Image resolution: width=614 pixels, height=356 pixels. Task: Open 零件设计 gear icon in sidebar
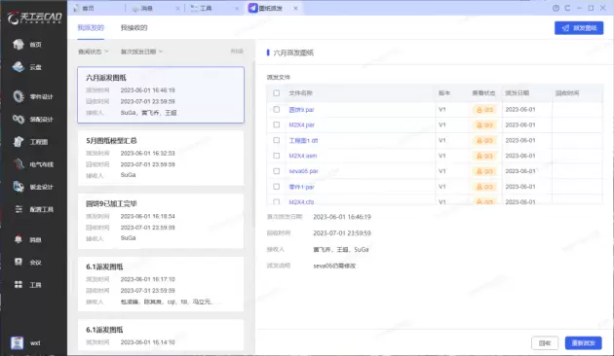pyautogui.click(x=19, y=96)
